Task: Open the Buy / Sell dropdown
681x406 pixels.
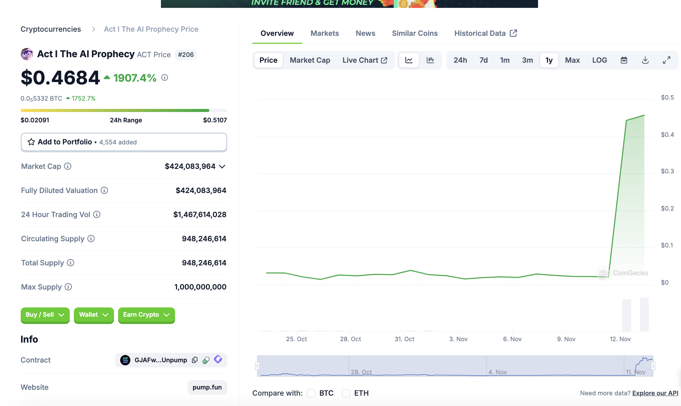Action: [45, 315]
